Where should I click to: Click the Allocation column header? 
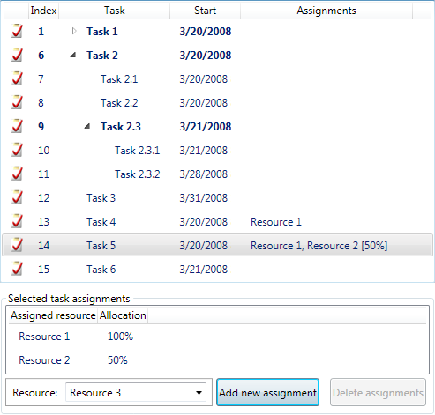point(123,315)
